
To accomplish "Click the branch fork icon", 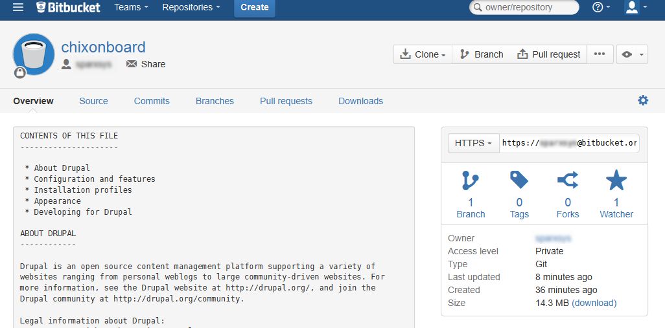I will tap(471, 180).
